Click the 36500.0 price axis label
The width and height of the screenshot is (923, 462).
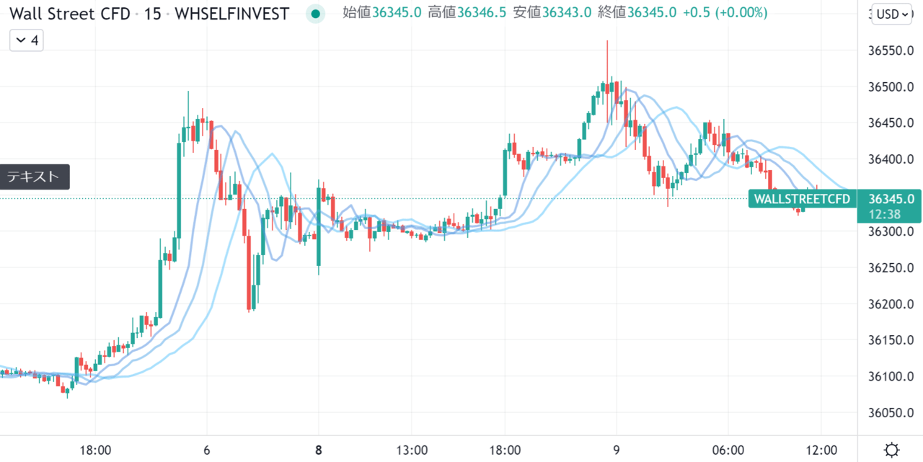pyautogui.click(x=892, y=87)
